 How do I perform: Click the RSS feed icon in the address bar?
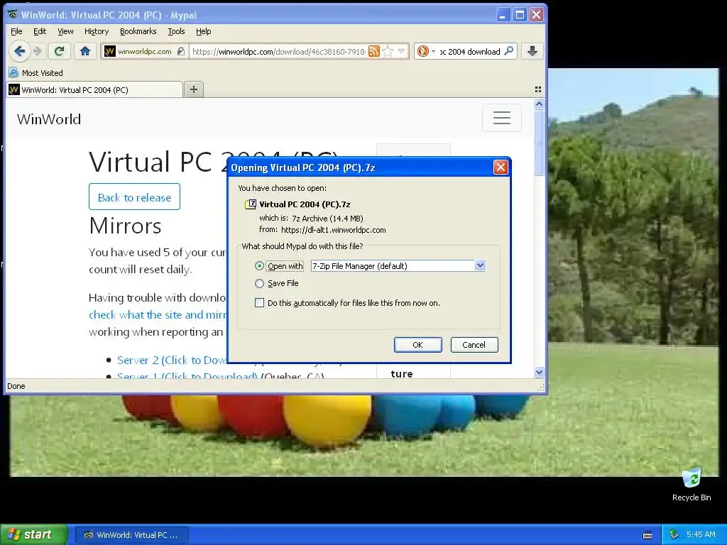[373, 51]
